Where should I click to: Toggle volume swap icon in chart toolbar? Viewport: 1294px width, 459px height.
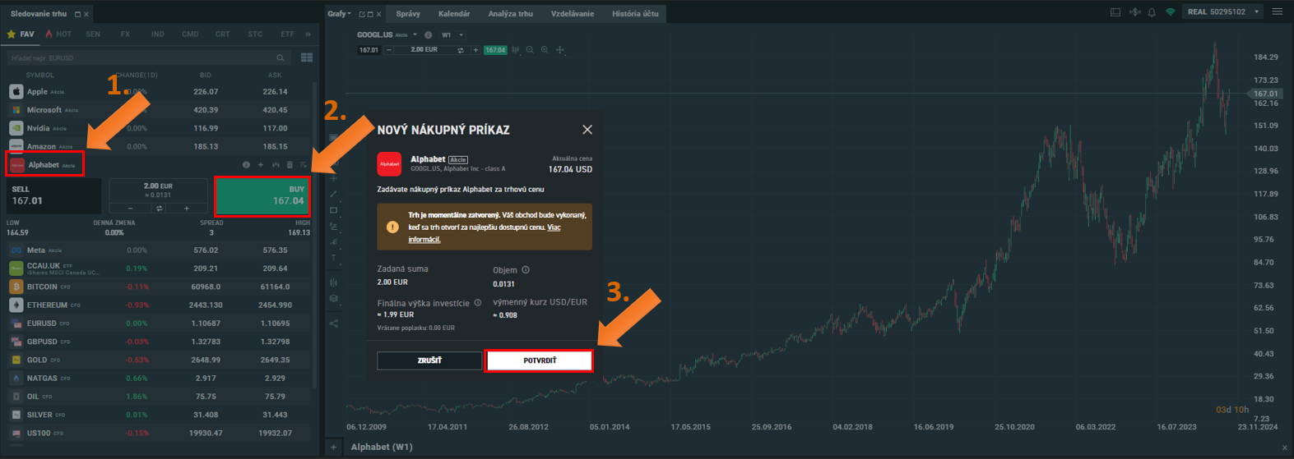pos(461,50)
